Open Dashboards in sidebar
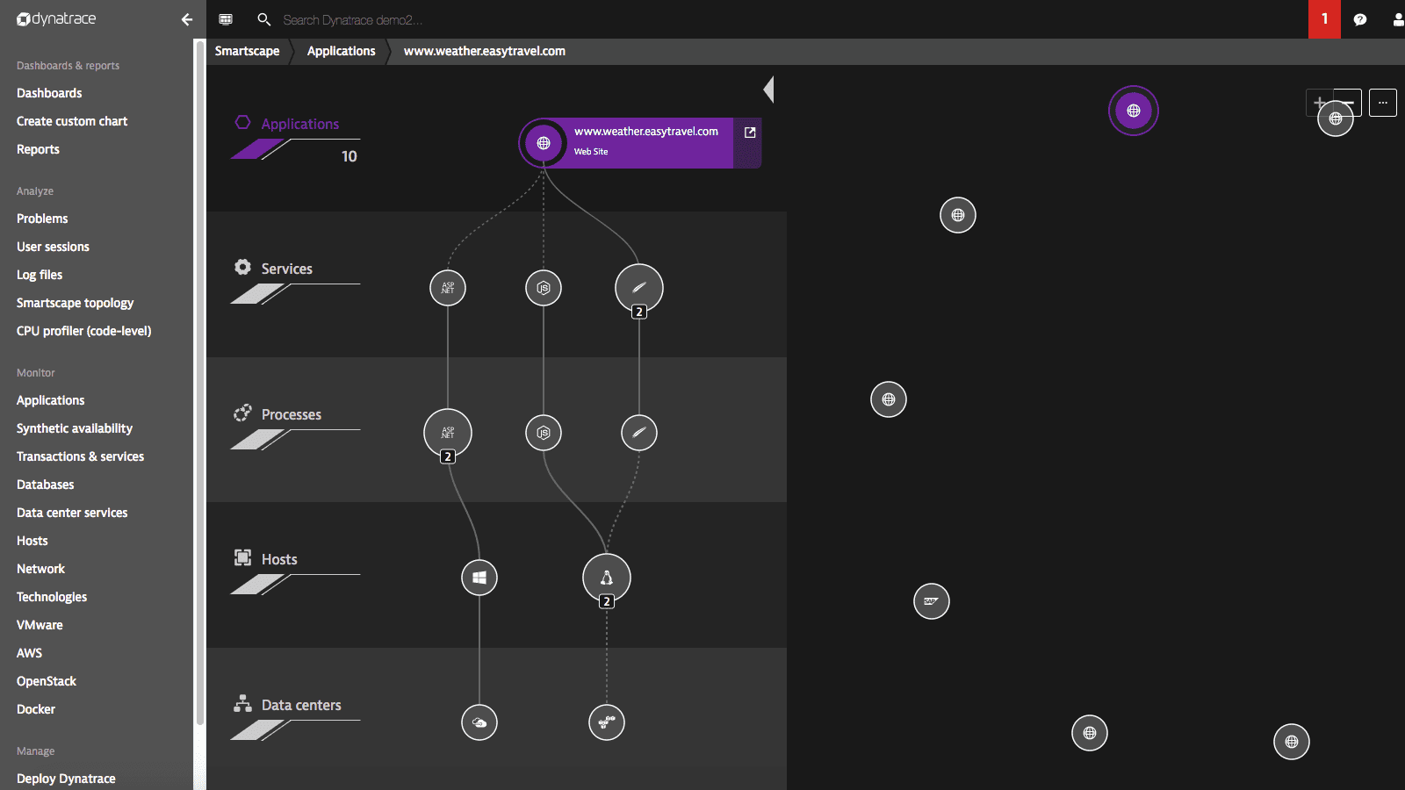Image resolution: width=1405 pixels, height=790 pixels. point(49,93)
